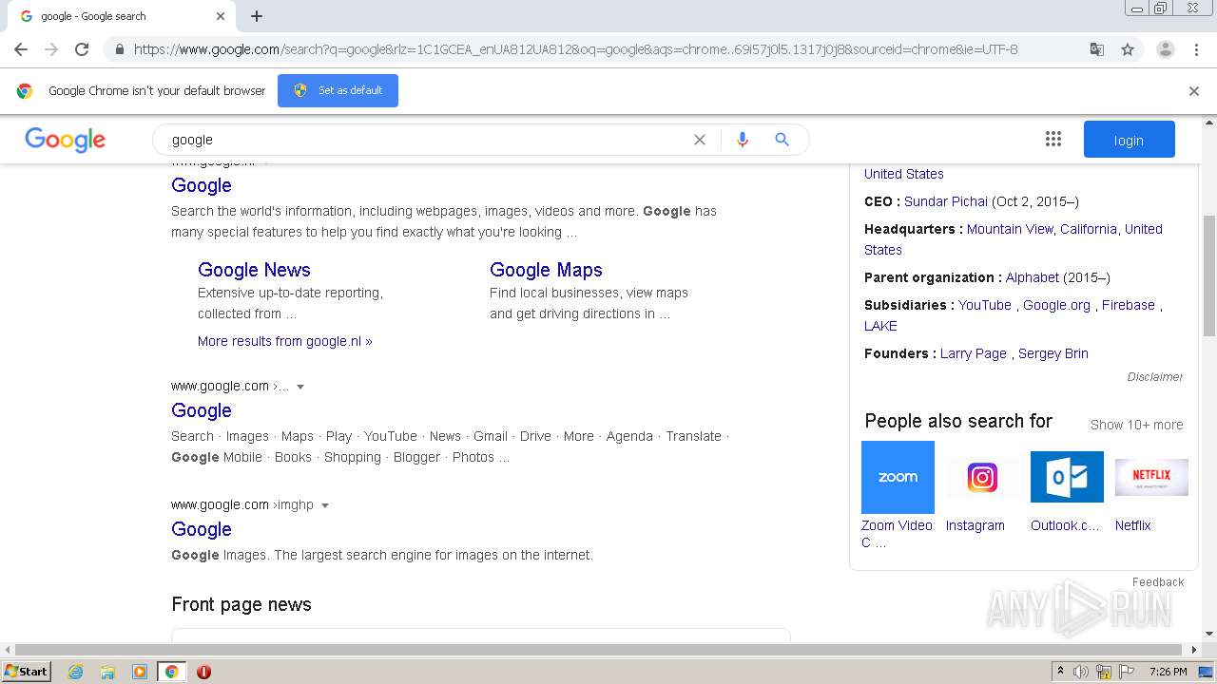Viewport: 1217px width, 684px height.
Task: Open the file explorer taskbar icon
Action: [107, 672]
